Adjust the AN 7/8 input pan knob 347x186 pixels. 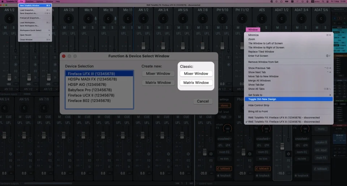[69, 18]
